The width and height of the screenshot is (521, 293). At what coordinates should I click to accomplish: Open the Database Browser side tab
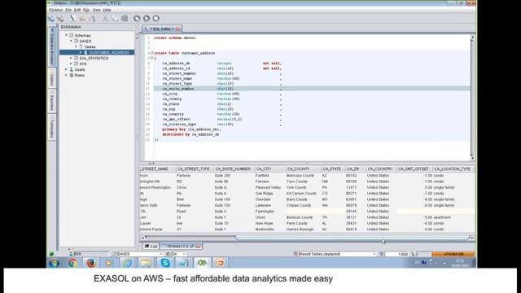(x=52, y=46)
